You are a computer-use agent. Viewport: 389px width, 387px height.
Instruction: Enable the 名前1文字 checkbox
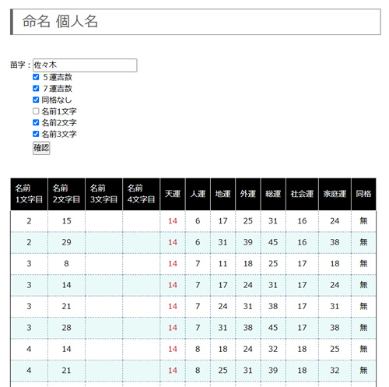[x=36, y=111]
